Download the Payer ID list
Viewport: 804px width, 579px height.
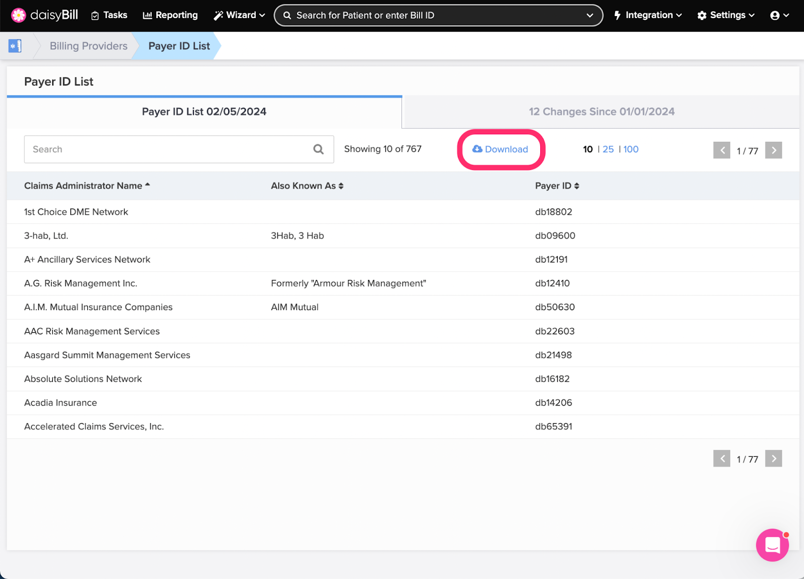500,149
